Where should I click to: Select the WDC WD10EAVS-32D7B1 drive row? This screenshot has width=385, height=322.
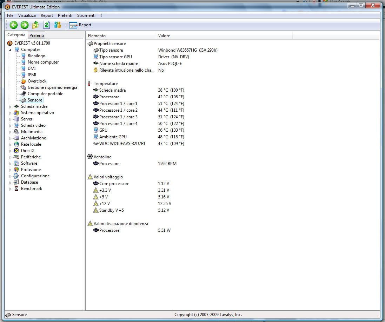click(x=139, y=143)
